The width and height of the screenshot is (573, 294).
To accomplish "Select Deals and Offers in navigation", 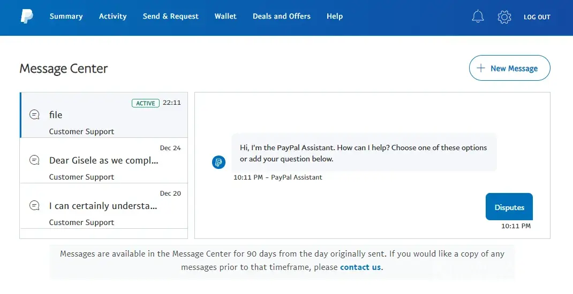I will coord(281,17).
